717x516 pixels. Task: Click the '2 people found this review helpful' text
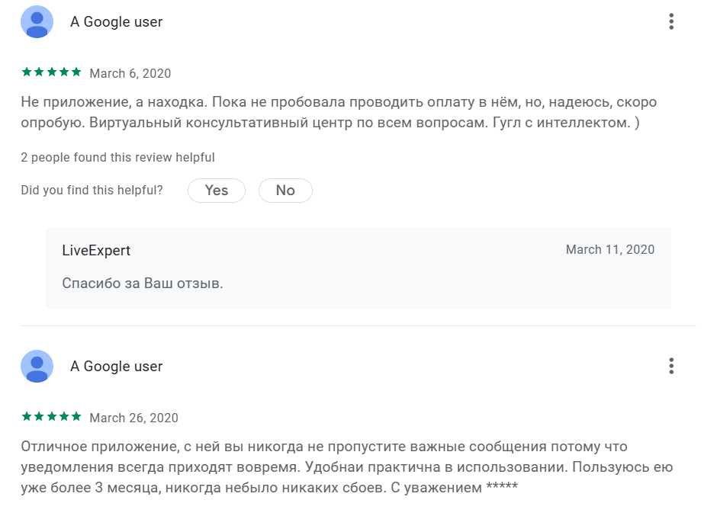pos(117,158)
